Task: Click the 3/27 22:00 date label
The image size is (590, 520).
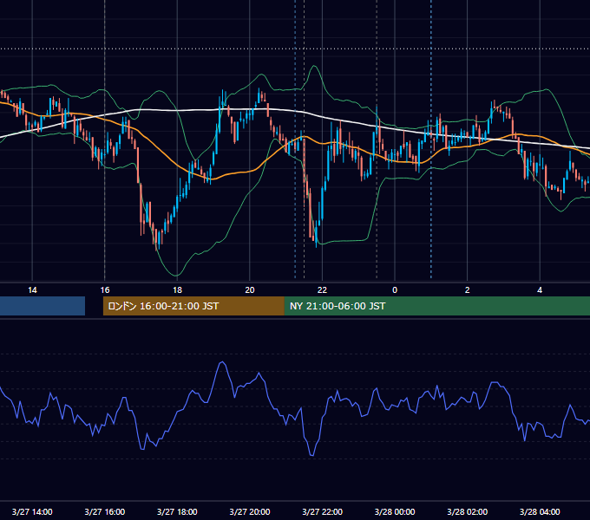Action: 323,511
